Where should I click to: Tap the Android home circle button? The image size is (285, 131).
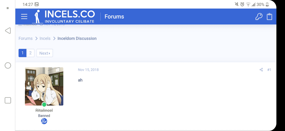pos(8,65)
